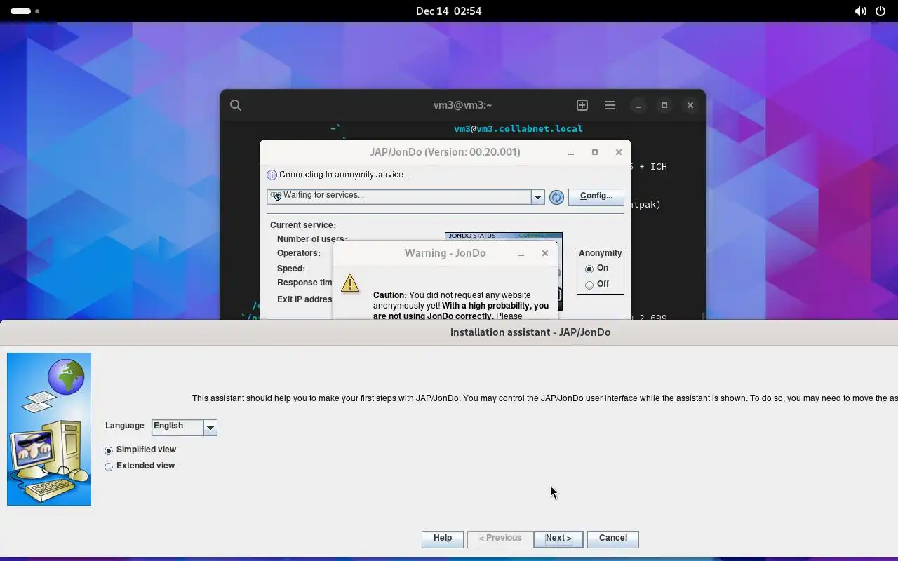Click the Help button in installation assistant
The image size is (898, 561).
pyautogui.click(x=443, y=539)
